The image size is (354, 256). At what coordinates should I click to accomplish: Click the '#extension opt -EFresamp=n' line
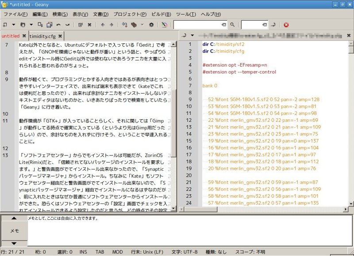point(235,65)
